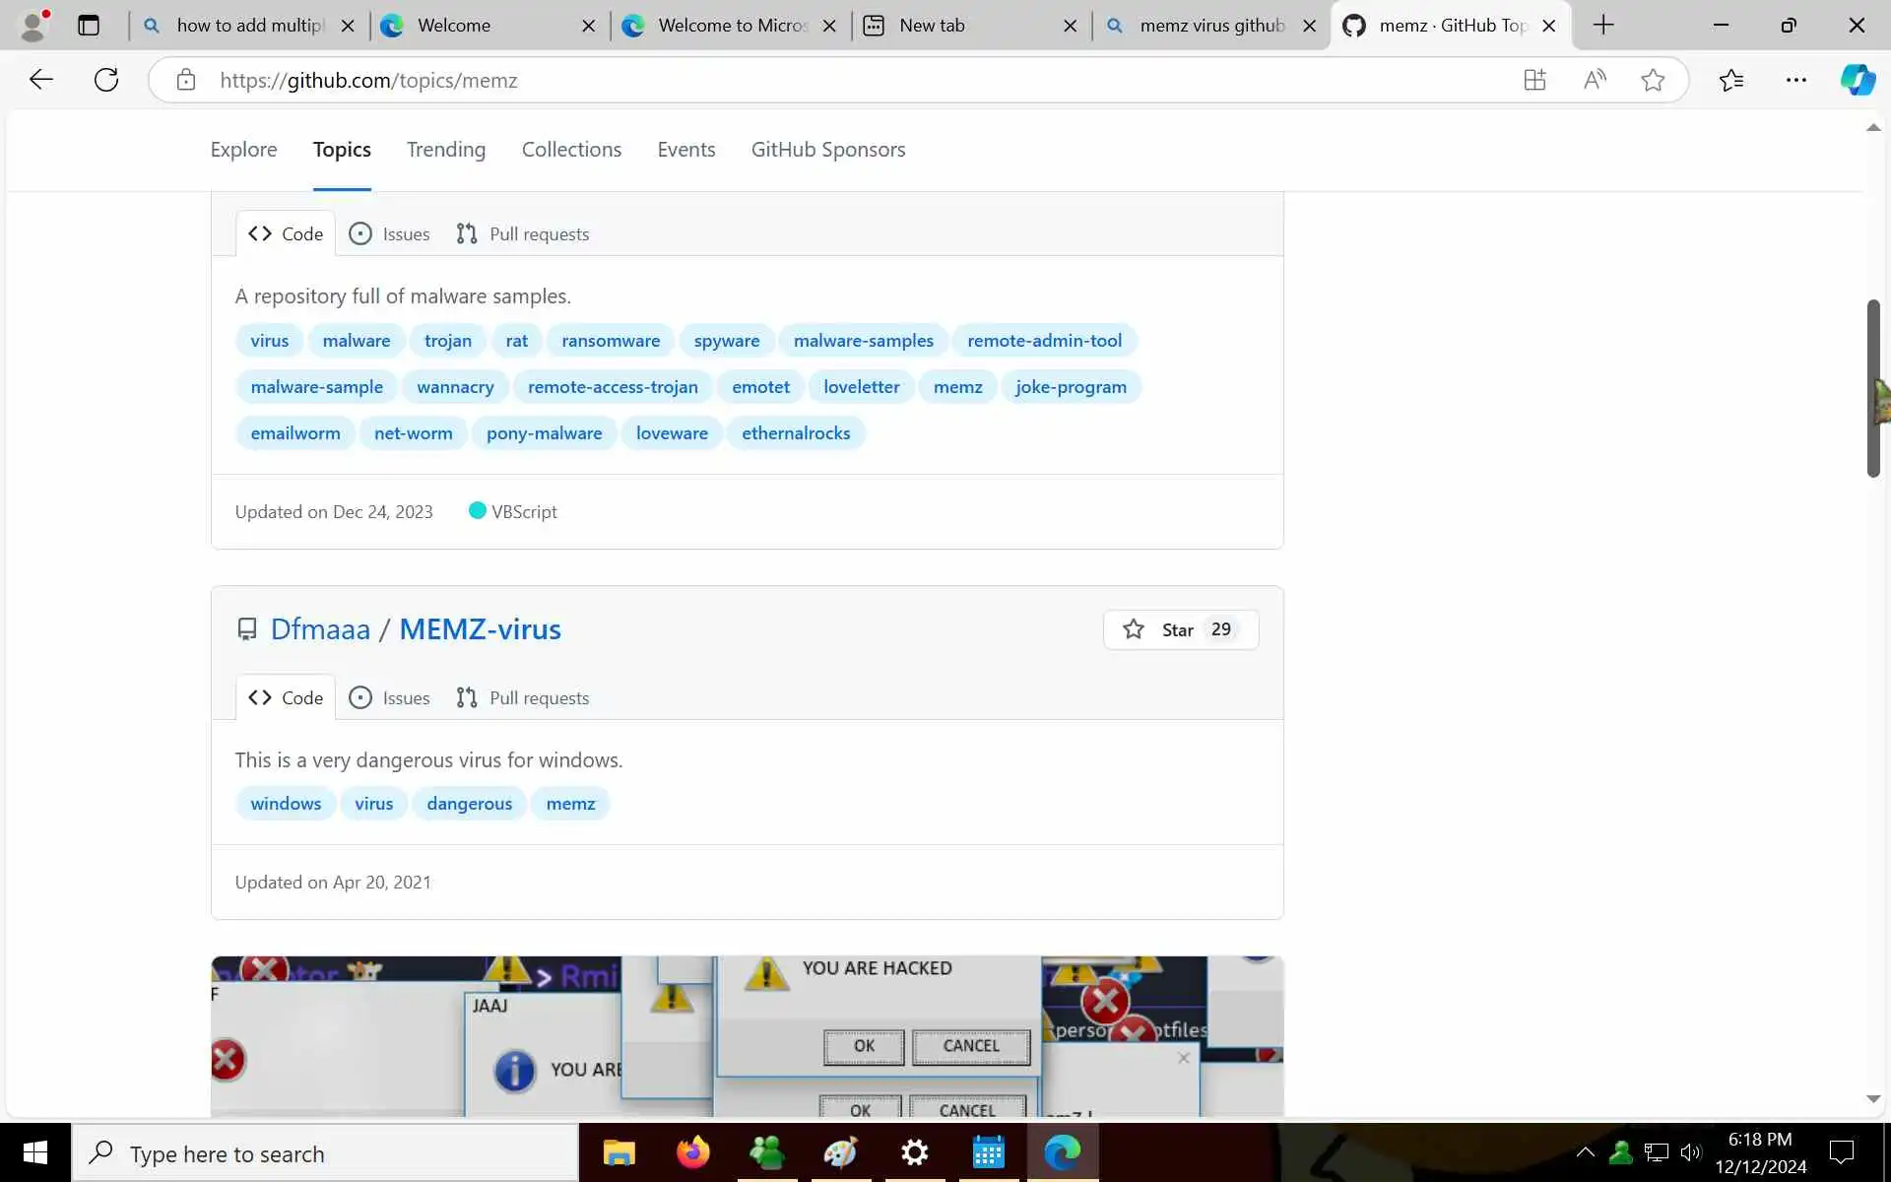This screenshot has height=1182, width=1891.
Task: Launch Firefox from the taskbar
Action: coord(692,1151)
